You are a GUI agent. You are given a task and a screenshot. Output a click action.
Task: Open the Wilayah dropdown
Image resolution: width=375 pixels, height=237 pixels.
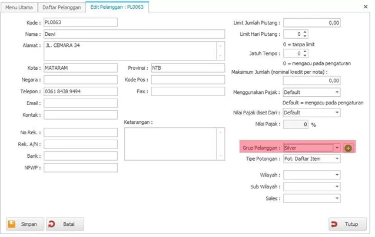tap(337, 175)
